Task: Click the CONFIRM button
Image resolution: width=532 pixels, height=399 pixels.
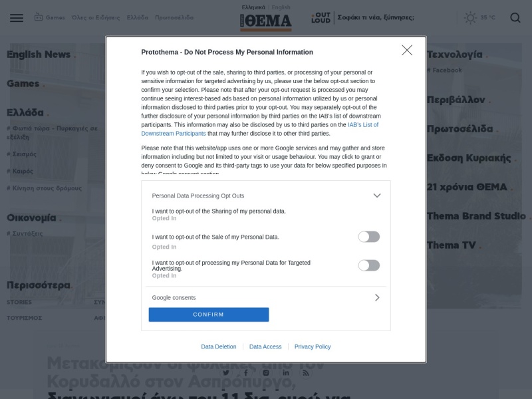Action: pyautogui.click(x=209, y=315)
